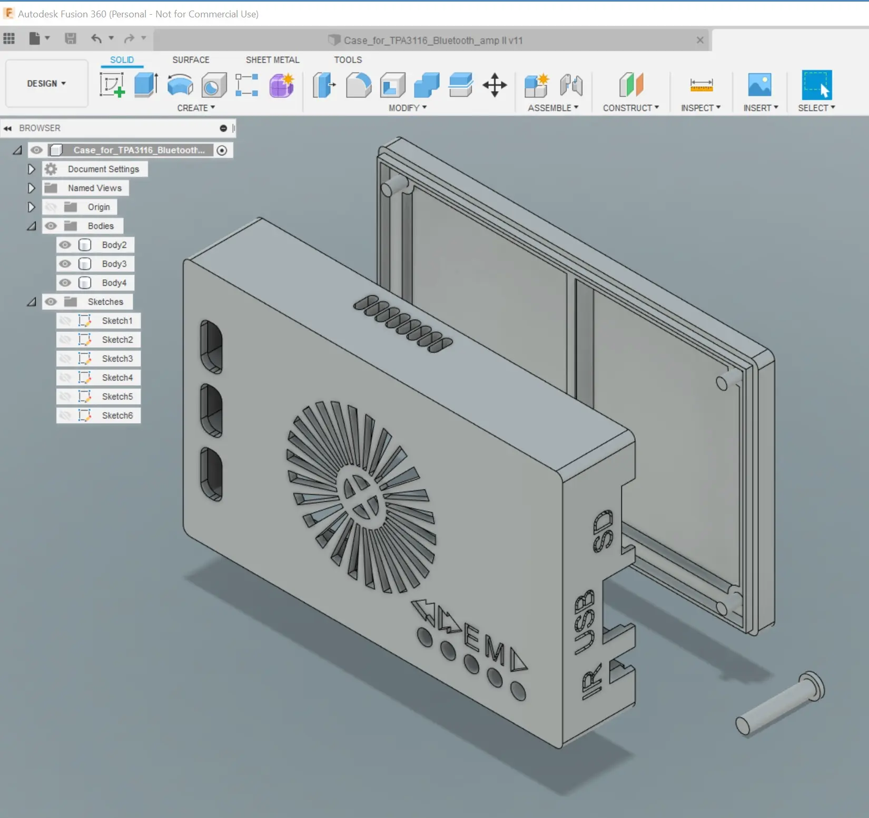Open the undo history dropdown arrow
Screen dimensions: 869x818
[x=111, y=38]
